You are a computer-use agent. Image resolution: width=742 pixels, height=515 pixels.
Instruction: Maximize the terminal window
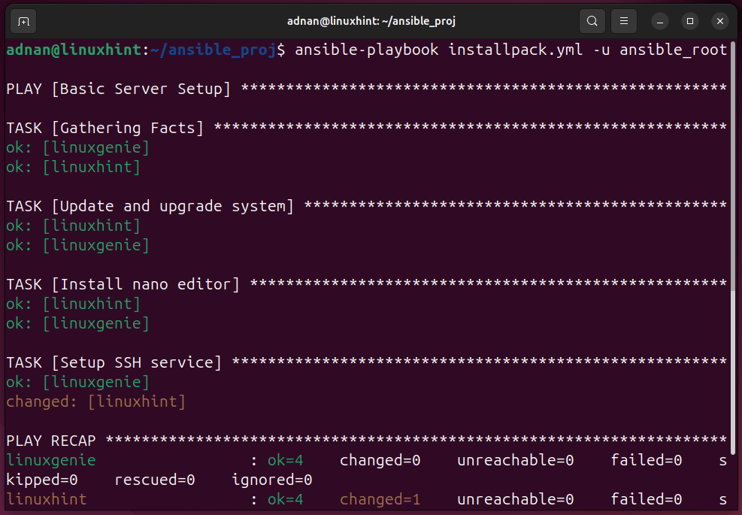click(690, 21)
